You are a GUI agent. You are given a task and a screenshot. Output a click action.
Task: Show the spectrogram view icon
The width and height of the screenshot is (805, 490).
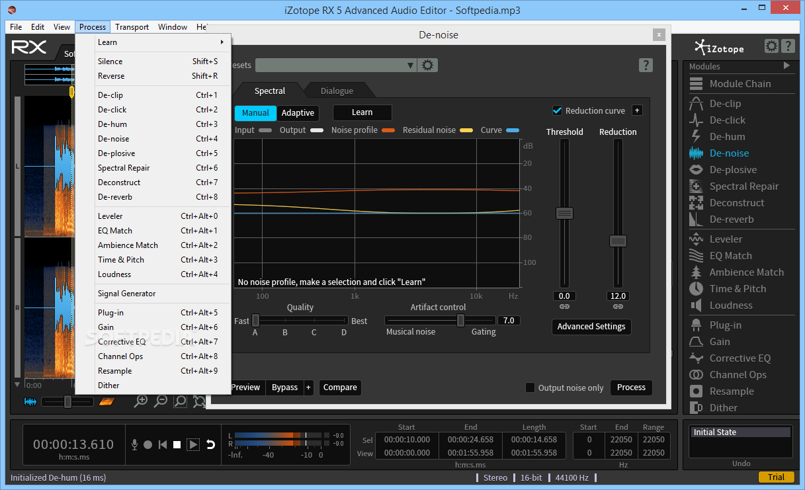click(x=106, y=401)
